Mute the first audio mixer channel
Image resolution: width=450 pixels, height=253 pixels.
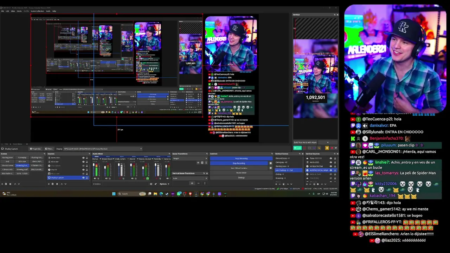click(x=95, y=179)
